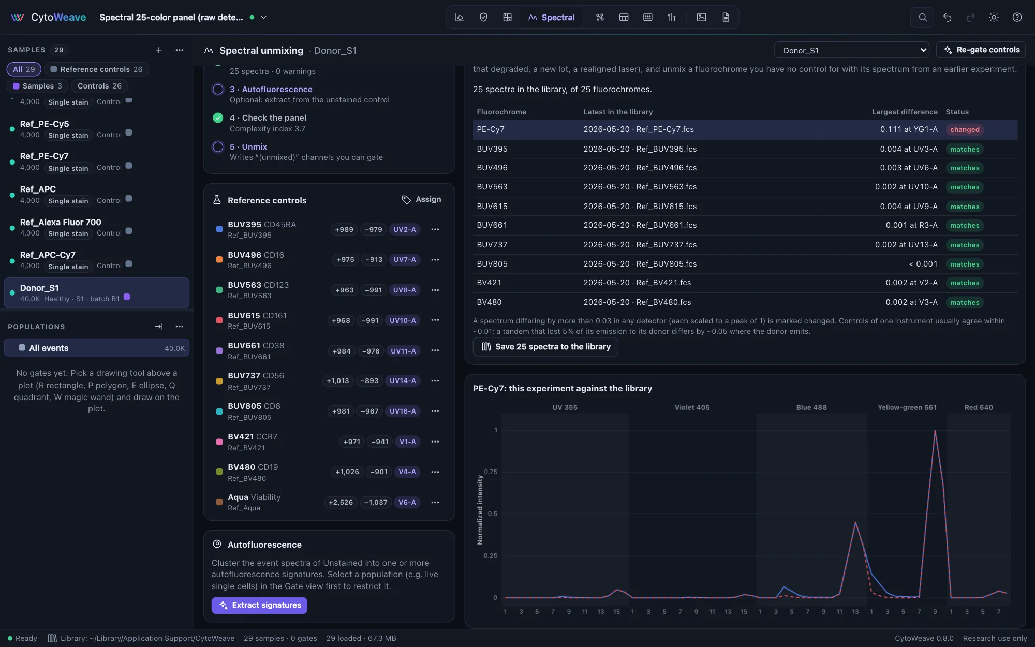Viewport: 1035px width, 647px height.
Task: Switch to the Spectral tab
Action: (551, 18)
